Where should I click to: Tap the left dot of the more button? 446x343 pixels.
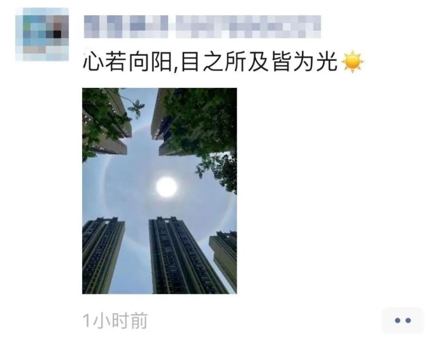(x=397, y=321)
